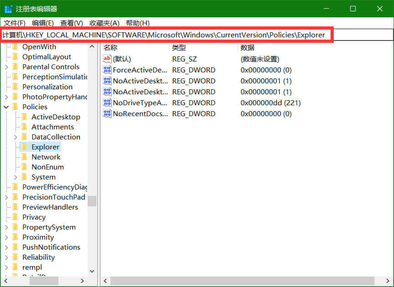The width and height of the screenshot is (394, 287).
Task: Expand the System subkey arrow
Action: pyautogui.click(x=16, y=177)
